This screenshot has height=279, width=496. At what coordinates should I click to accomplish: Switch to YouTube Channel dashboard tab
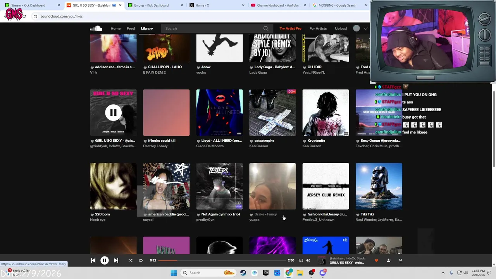pos(278,5)
